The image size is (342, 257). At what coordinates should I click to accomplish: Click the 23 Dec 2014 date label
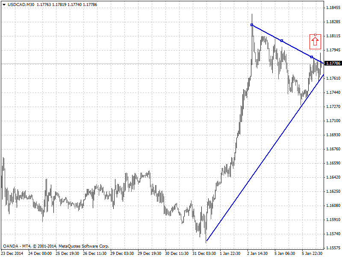[13, 253]
